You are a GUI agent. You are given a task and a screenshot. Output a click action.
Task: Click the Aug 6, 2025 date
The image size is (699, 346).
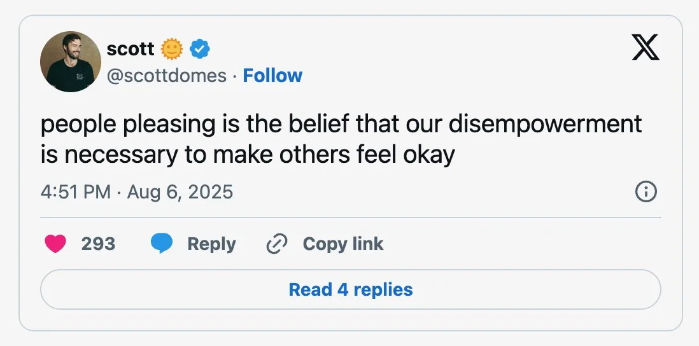(180, 191)
